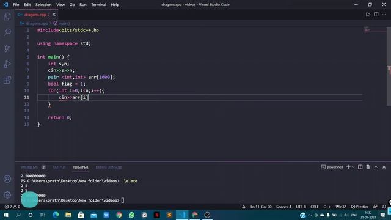Switch to the OUTPUT panel tab
Screen dimensions: 391x220
(x=59, y=167)
